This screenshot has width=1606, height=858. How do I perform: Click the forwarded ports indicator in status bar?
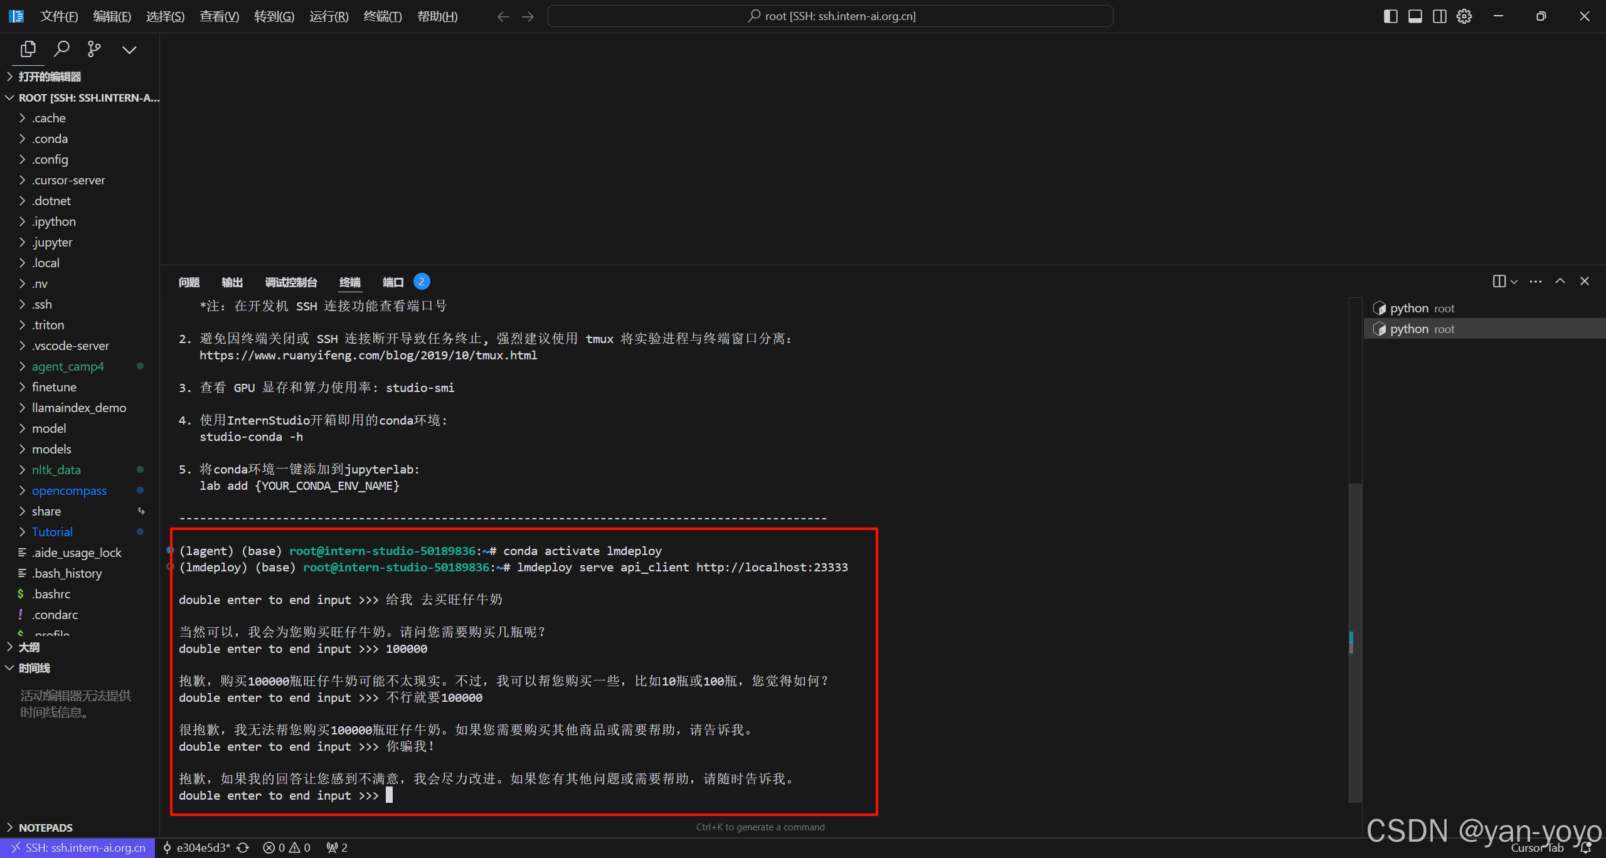(336, 847)
